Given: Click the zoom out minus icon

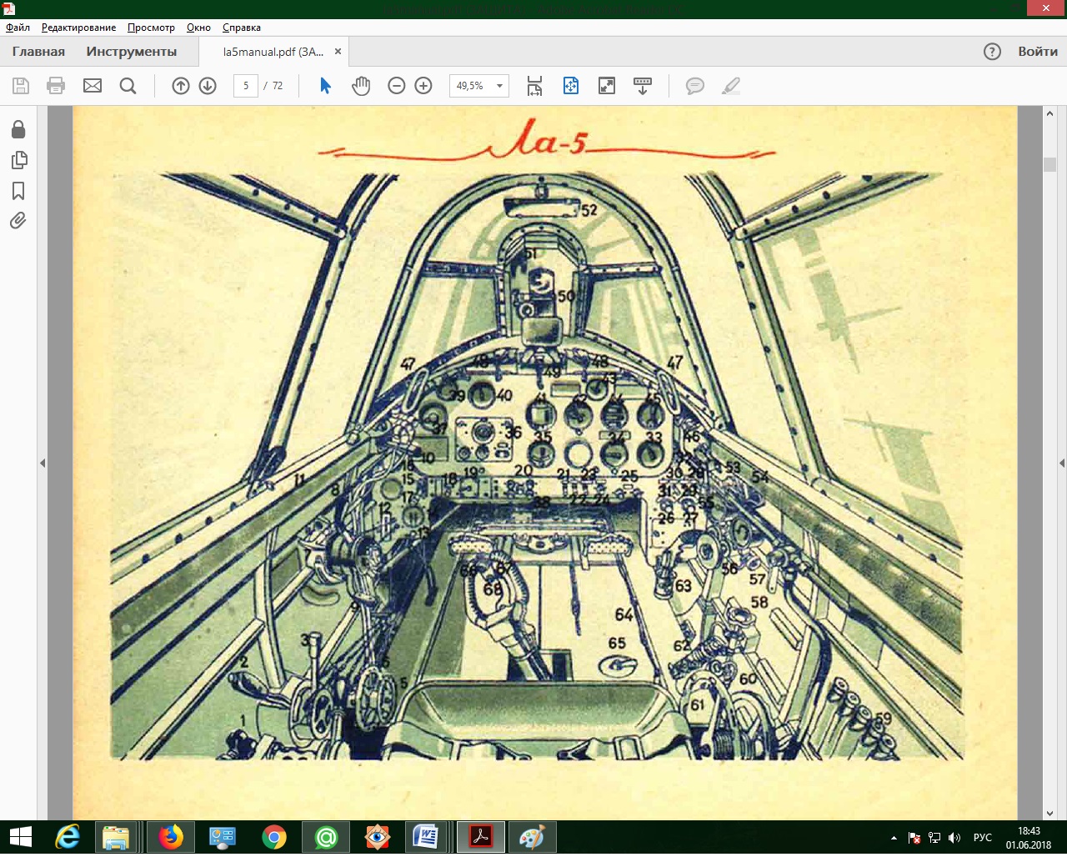Looking at the screenshot, I should coord(397,86).
